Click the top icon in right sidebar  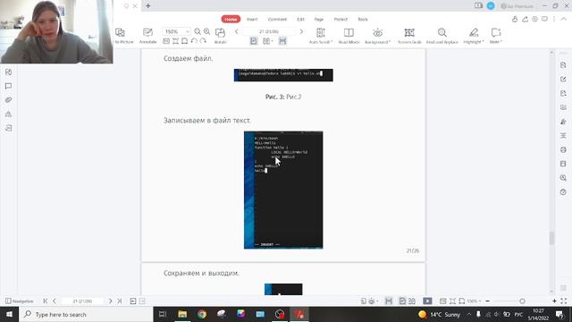(x=563, y=65)
